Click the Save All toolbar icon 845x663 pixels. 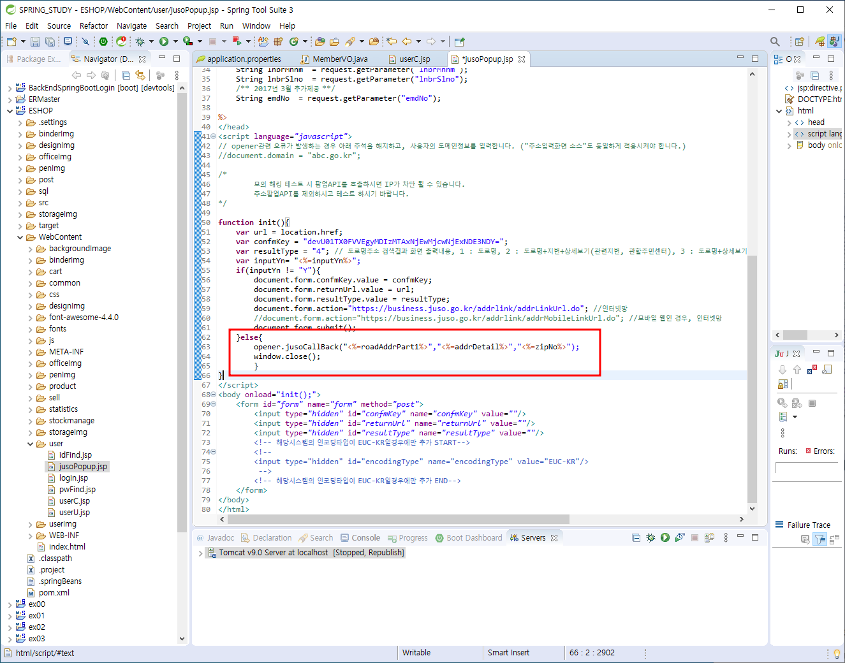[x=50, y=41]
